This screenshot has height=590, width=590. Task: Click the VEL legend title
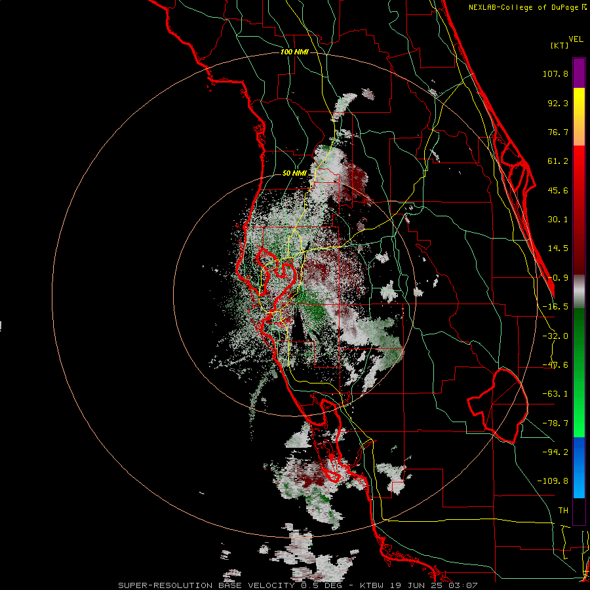(576, 39)
